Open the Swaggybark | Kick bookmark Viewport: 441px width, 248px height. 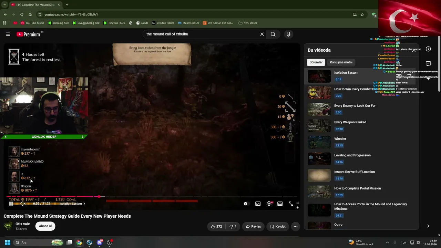point(86,23)
